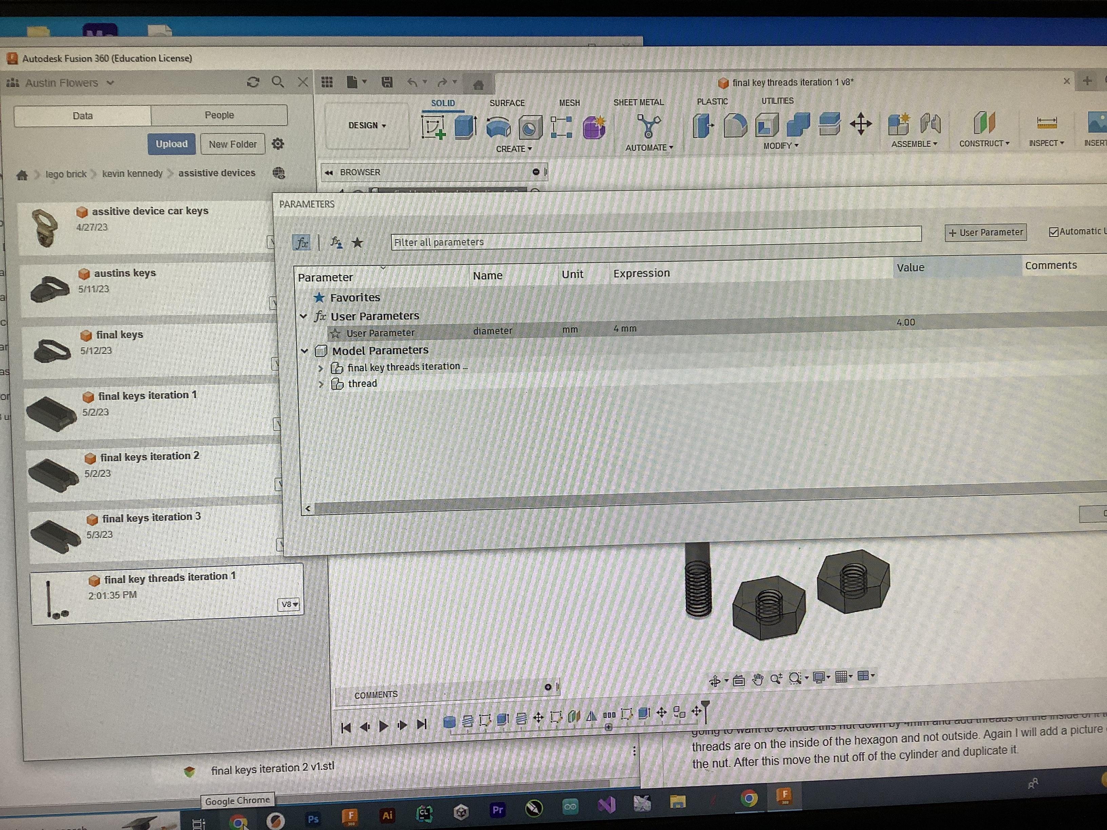The width and height of the screenshot is (1107, 830).
Task: Click the Create Sketch tool icon
Action: coord(433,127)
